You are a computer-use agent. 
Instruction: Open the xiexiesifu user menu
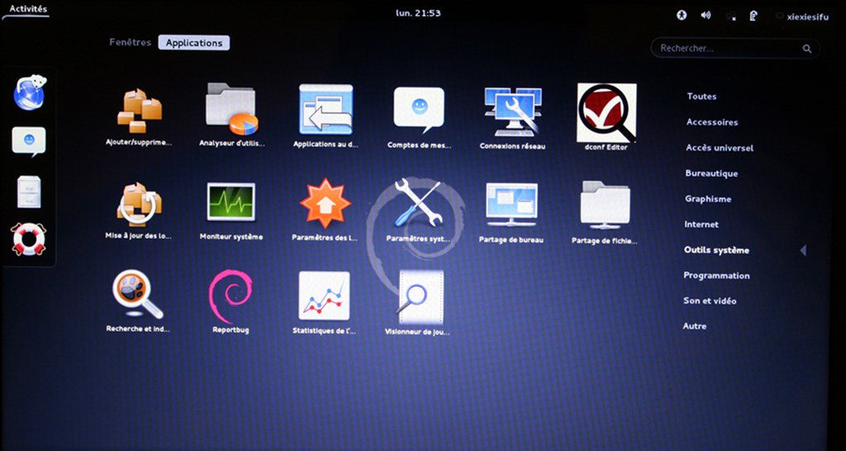pyautogui.click(x=802, y=16)
